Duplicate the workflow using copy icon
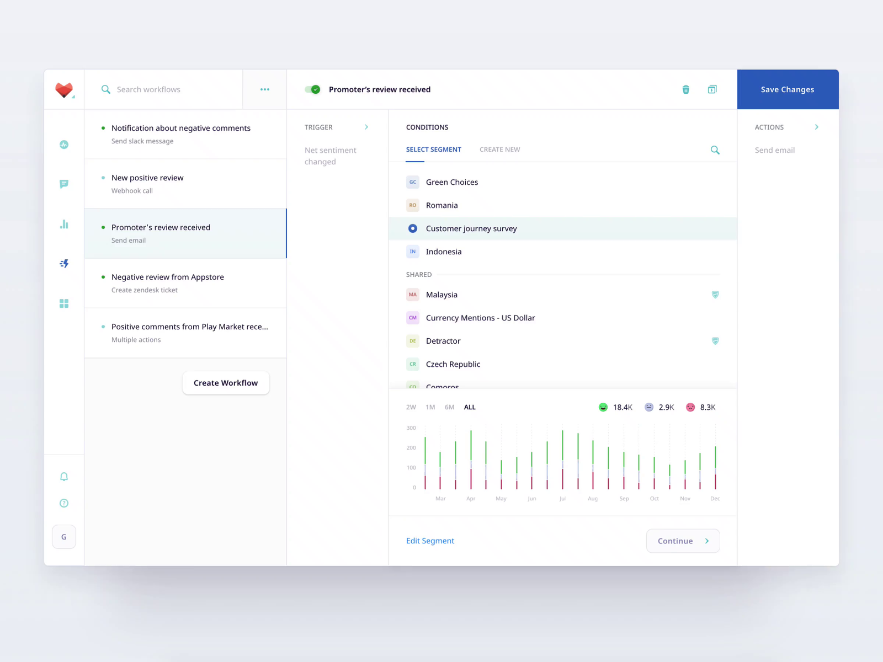Viewport: 883px width, 662px height. tap(712, 89)
